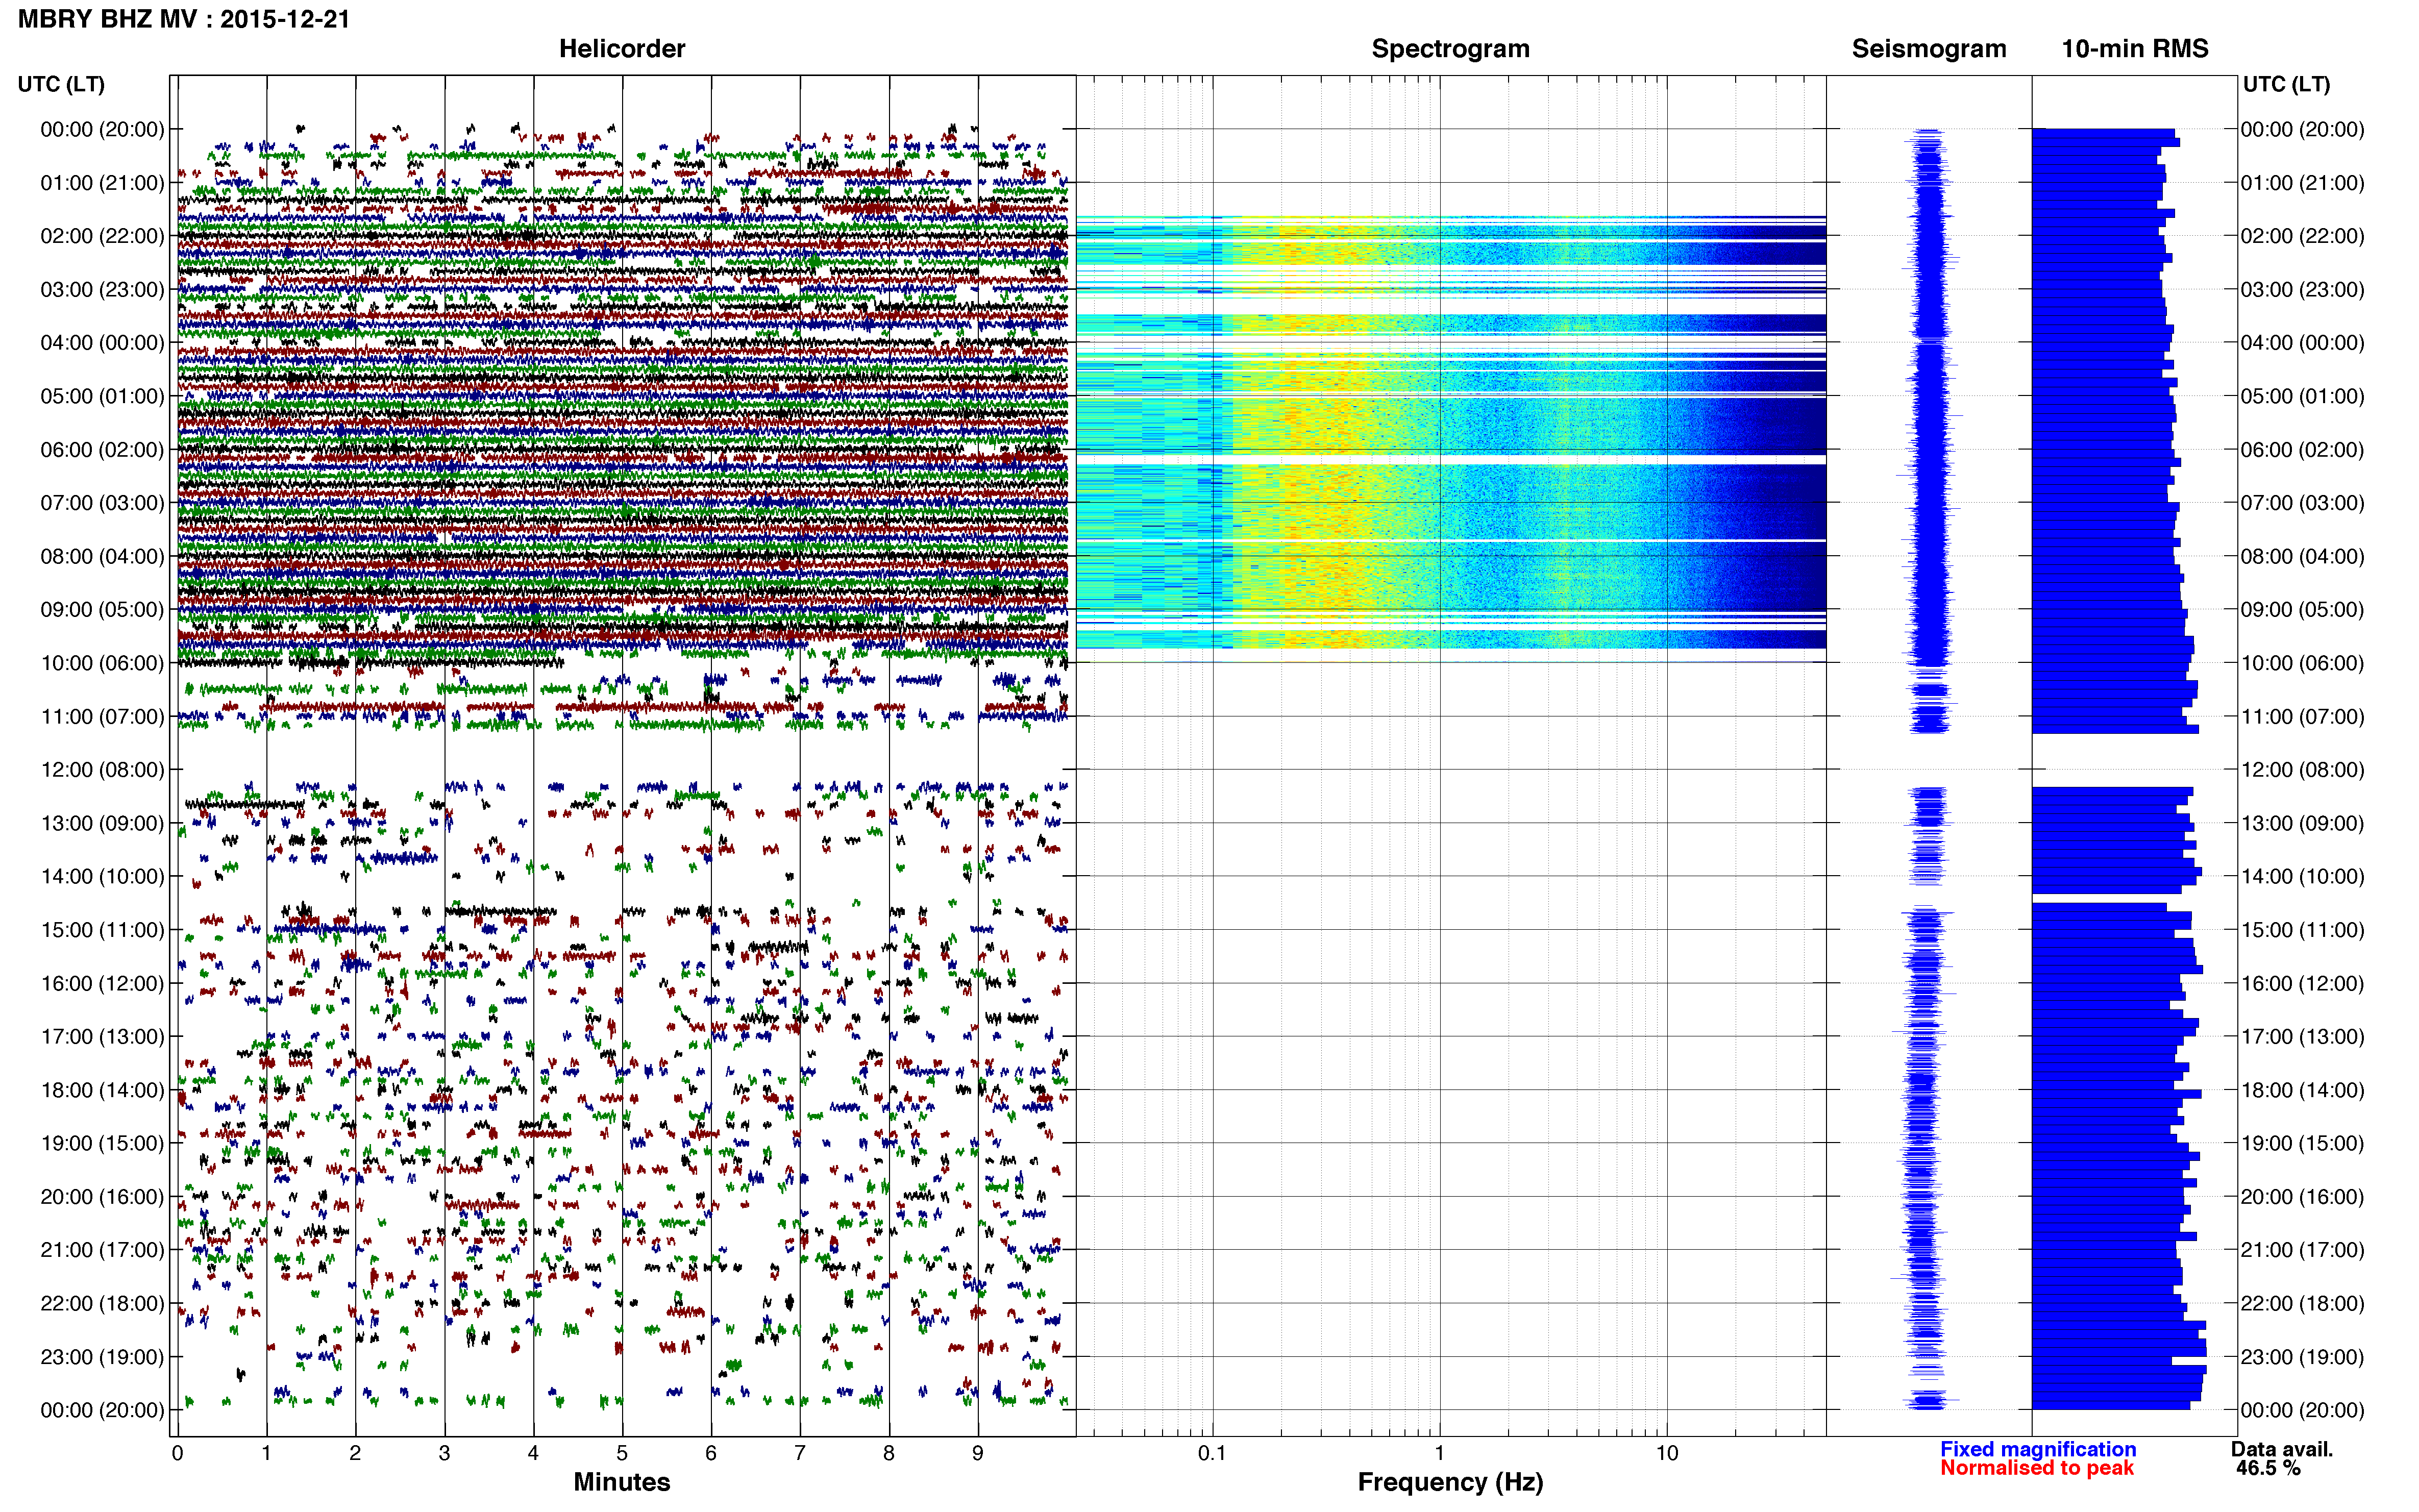Click the frequency tick label '0.1'

tap(1212, 1453)
